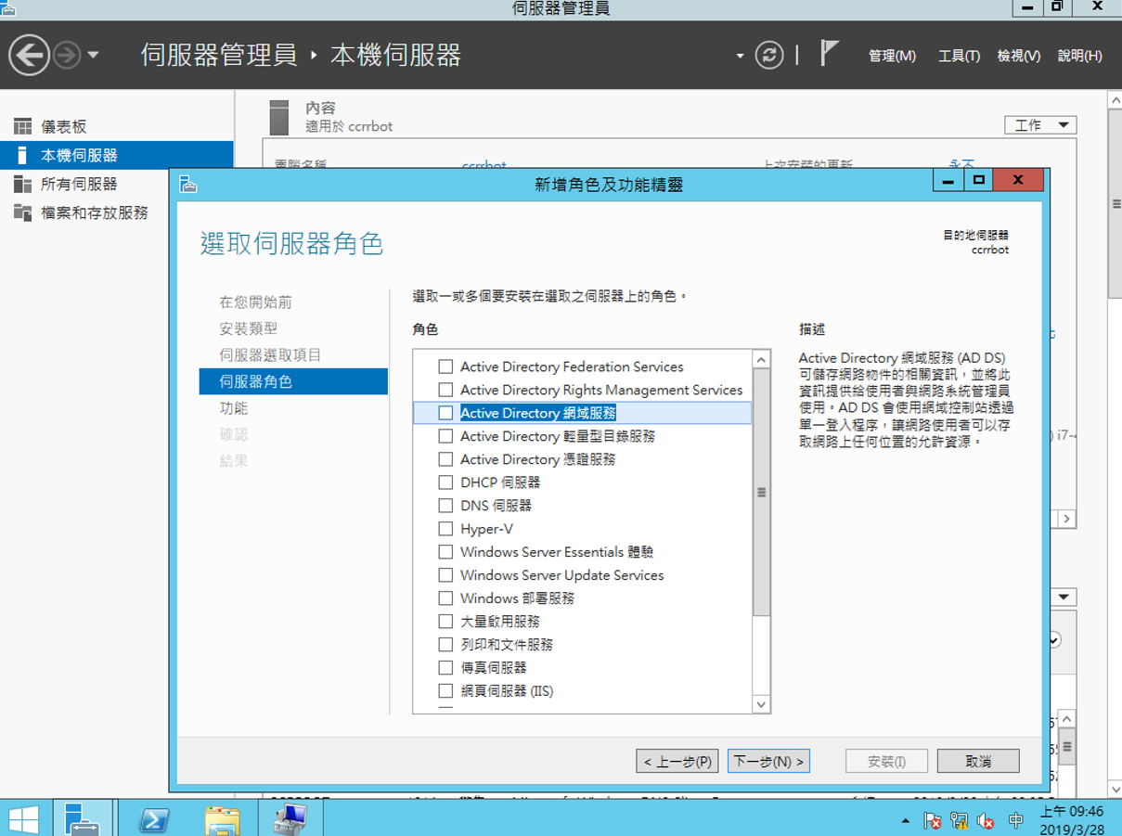Select the 列印和文件服務 checkbox

(x=445, y=645)
